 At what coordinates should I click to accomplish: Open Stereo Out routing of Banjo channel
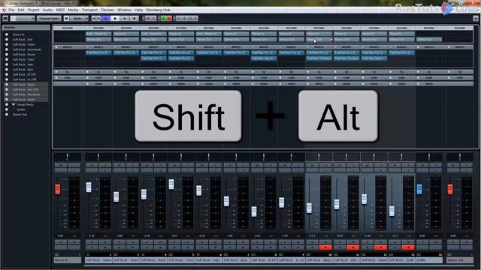tap(319, 40)
